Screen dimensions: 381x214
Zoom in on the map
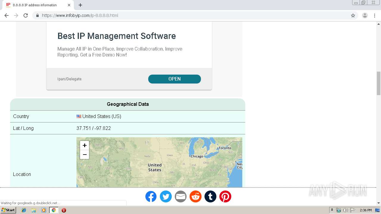coord(85,145)
